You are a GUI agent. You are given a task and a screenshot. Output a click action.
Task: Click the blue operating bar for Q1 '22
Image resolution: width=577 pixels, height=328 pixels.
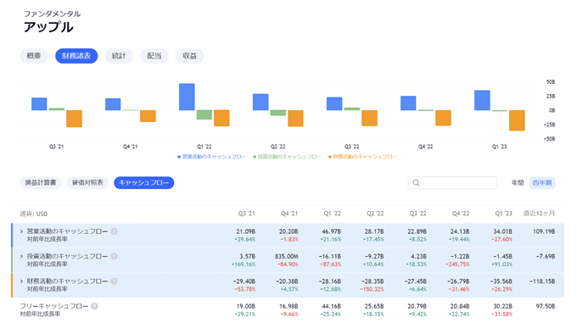click(x=187, y=97)
